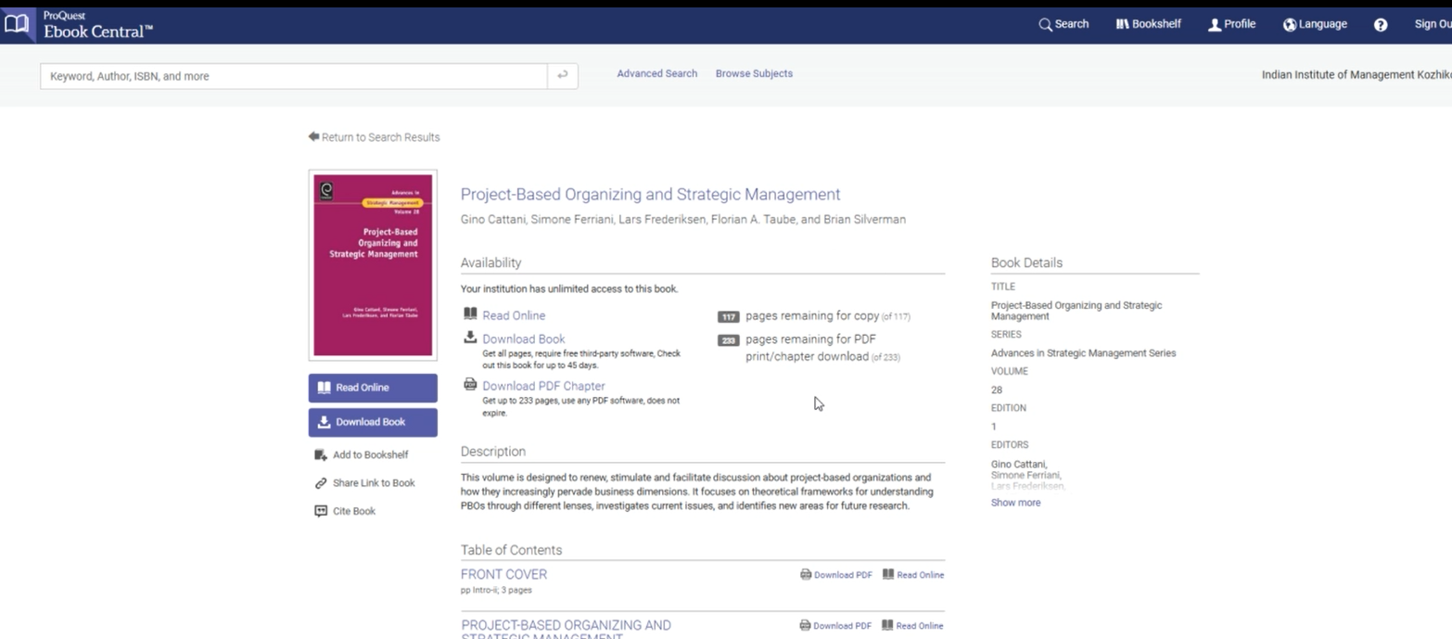This screenshot has height=639, width=1452.
Task: Open the Bookshelf from top navigation
Action: [x=1148, y=24]
